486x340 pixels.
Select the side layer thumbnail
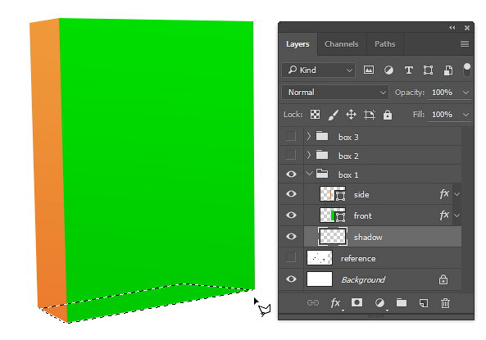(332, 194)
